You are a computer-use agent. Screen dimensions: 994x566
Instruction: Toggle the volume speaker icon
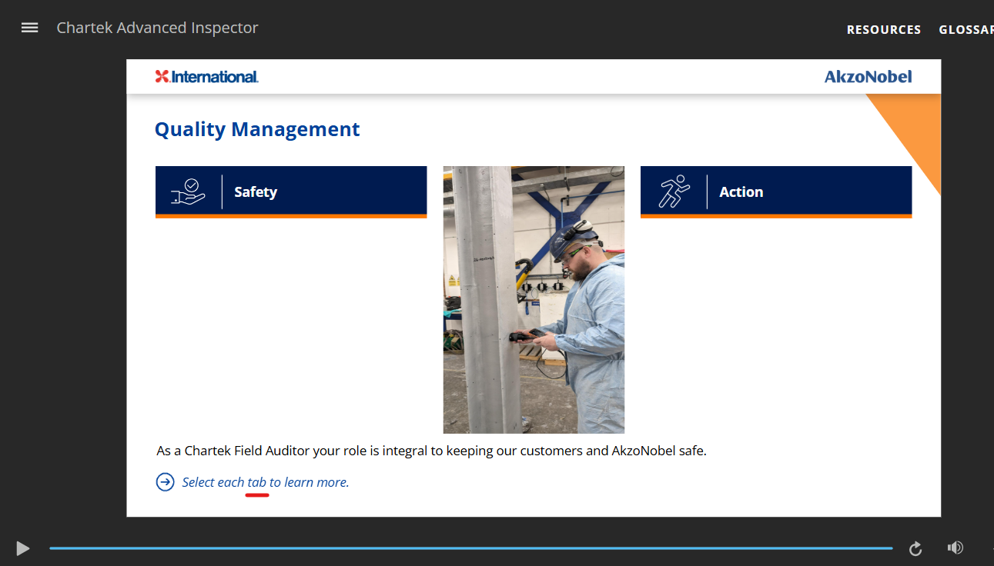956,548
